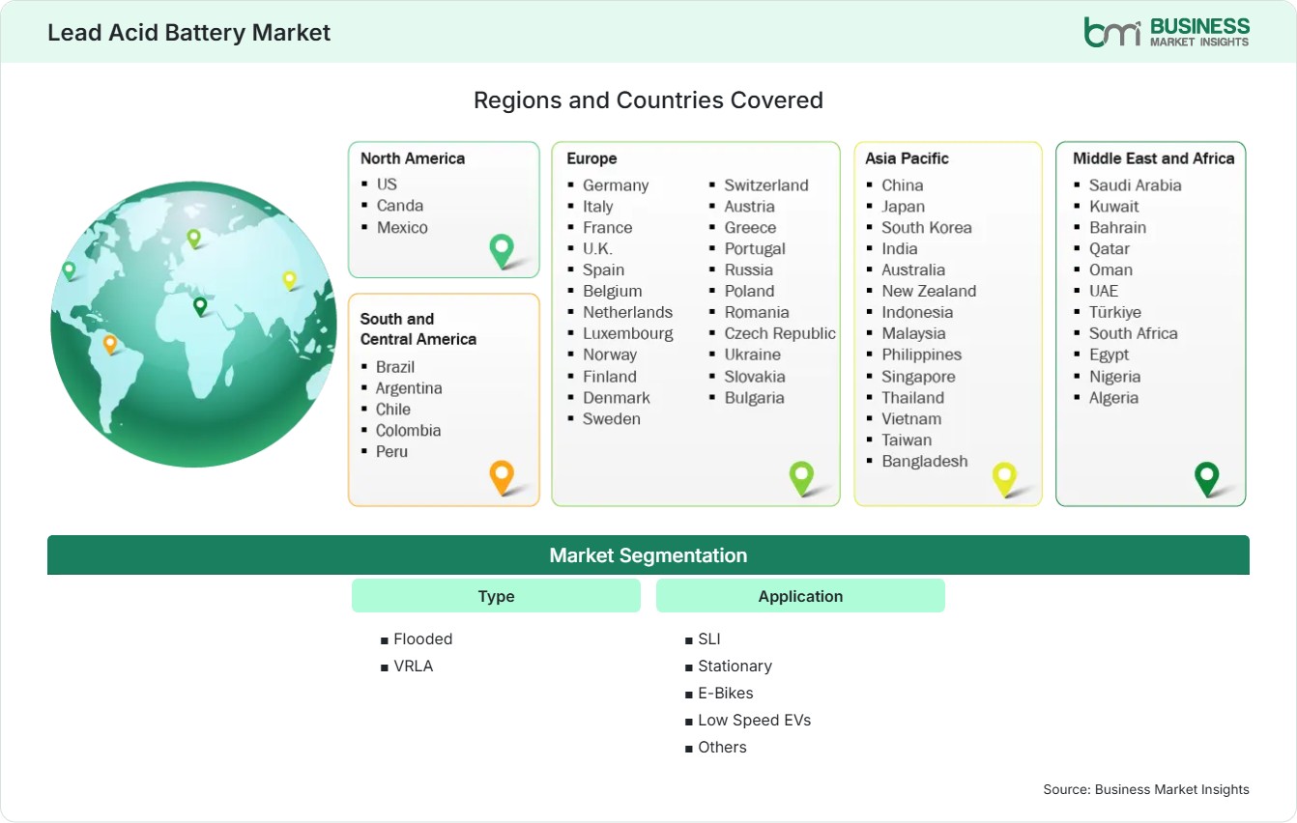Click Türkiye in the country list

[x=1115, y=313]
